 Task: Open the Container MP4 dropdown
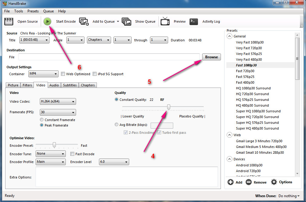[x=43, y=74]
